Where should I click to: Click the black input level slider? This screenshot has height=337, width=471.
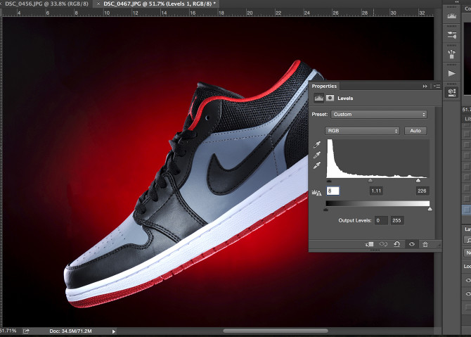[329, 181]
